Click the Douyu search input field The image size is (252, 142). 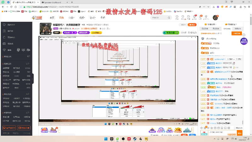point(159,18)
